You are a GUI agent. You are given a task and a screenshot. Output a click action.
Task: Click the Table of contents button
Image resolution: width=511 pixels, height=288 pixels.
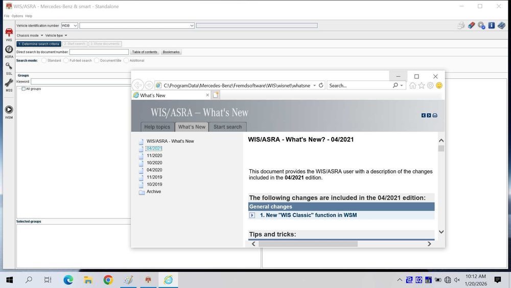145,52
